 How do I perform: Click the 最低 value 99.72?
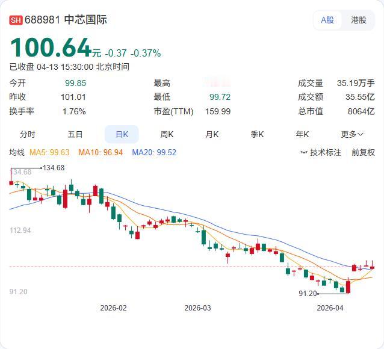tap(220, 97)
